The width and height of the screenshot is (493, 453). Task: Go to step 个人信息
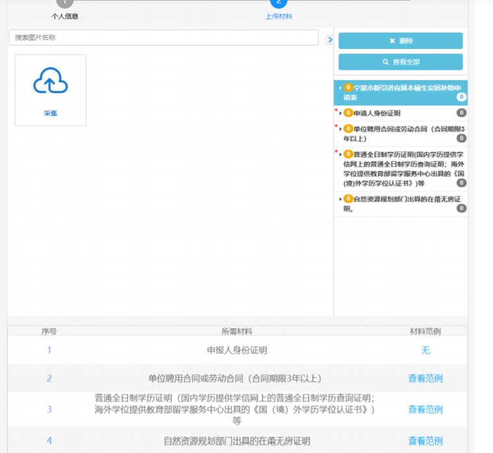tap(65, 16)
